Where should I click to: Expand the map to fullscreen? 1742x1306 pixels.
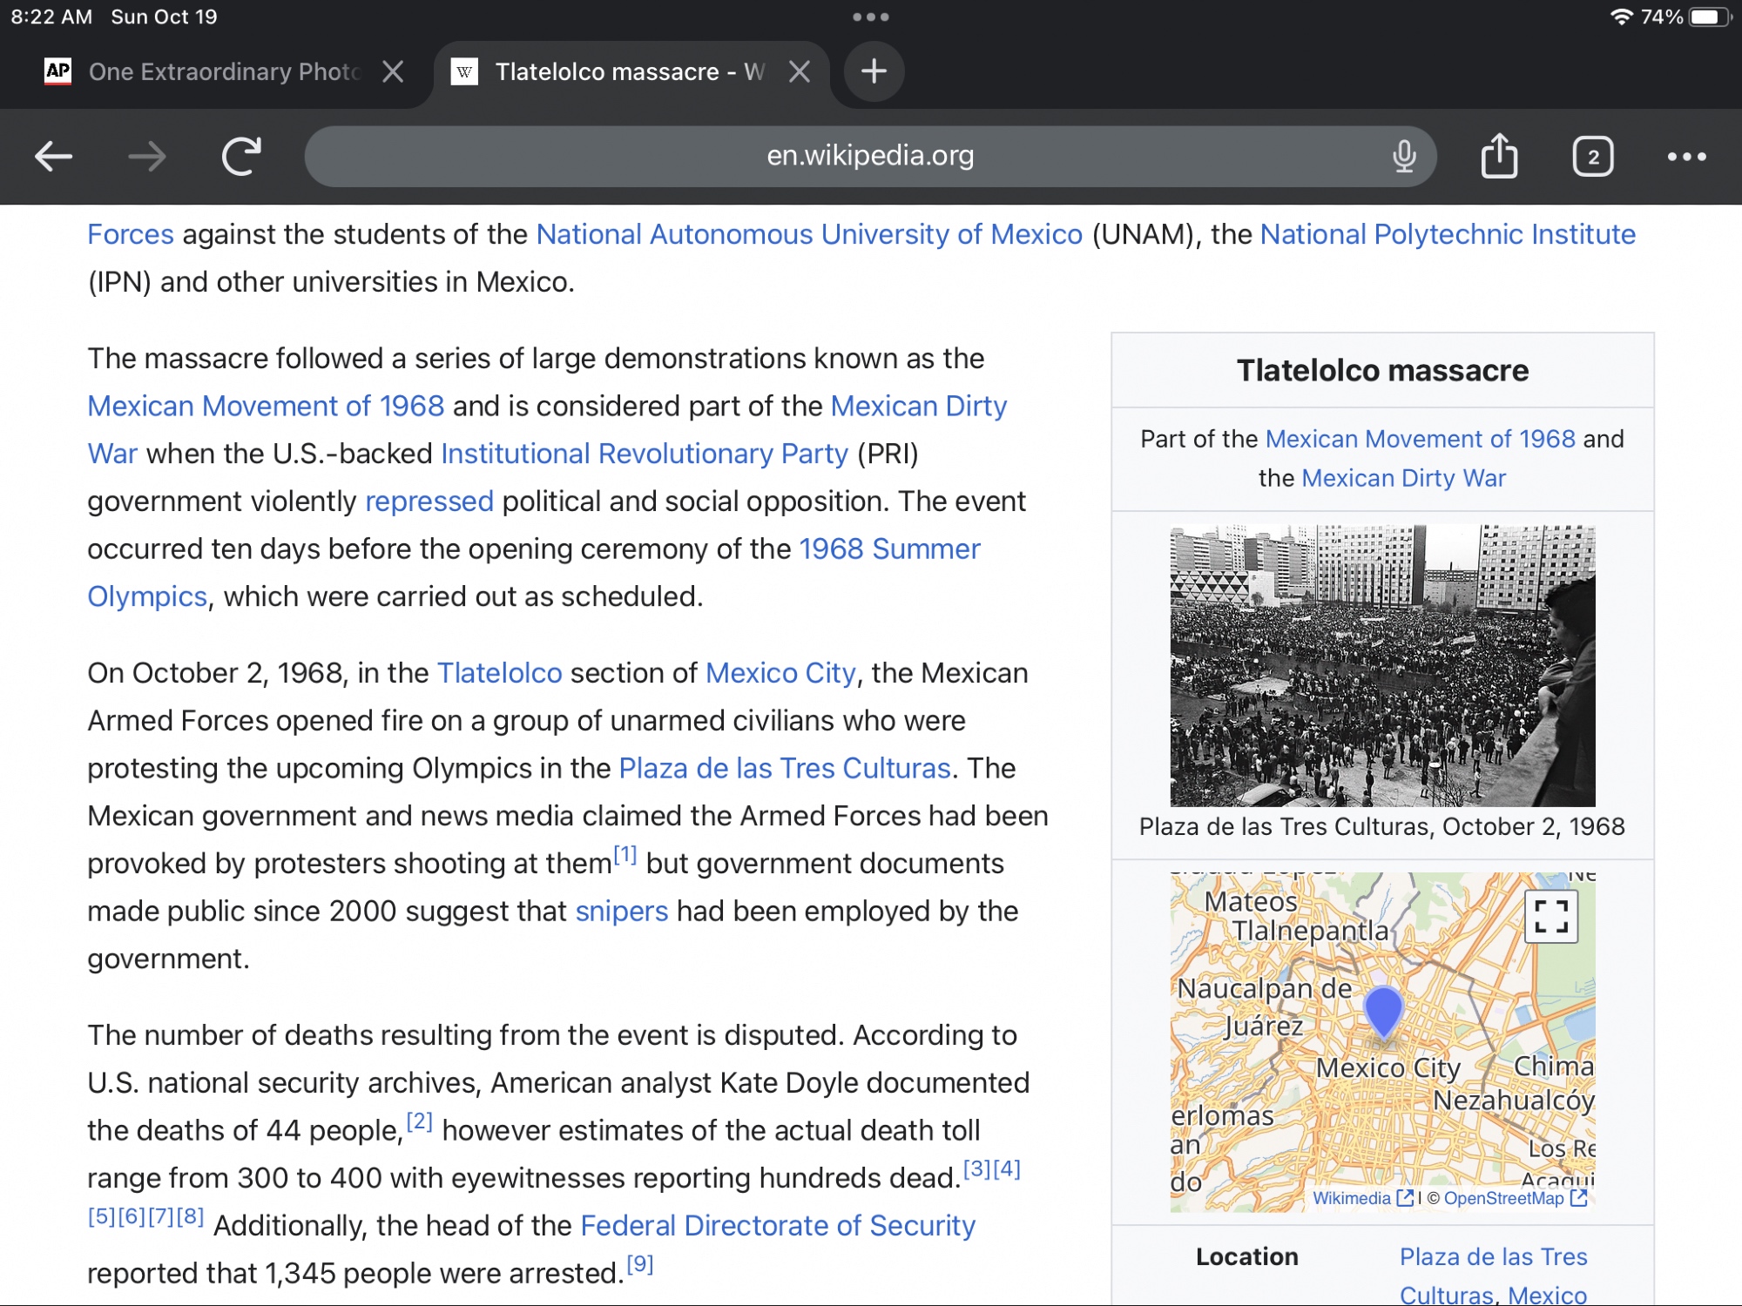click(1550, 917)
